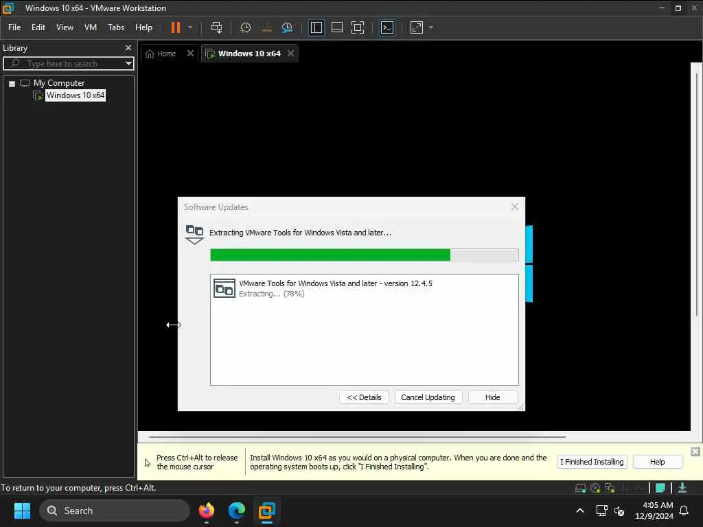Click the vertical scrollbar of VM display

[x=696, y=193]
